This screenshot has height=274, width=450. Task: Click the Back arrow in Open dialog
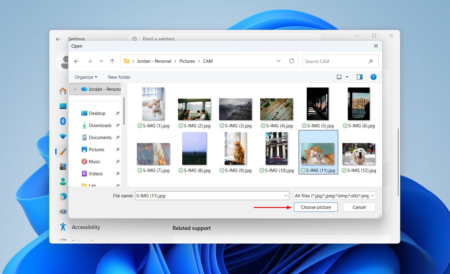pyautogui.click(x=76, y=61)
